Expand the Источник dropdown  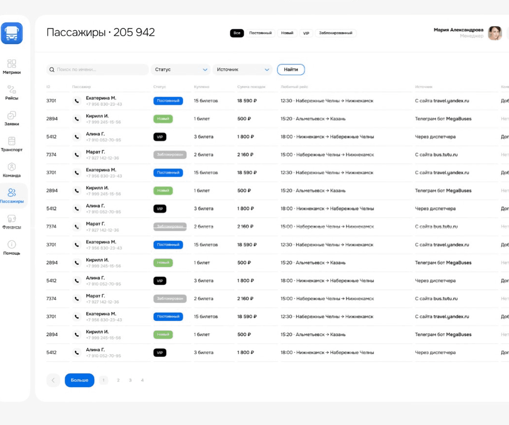tap(243, 70)
